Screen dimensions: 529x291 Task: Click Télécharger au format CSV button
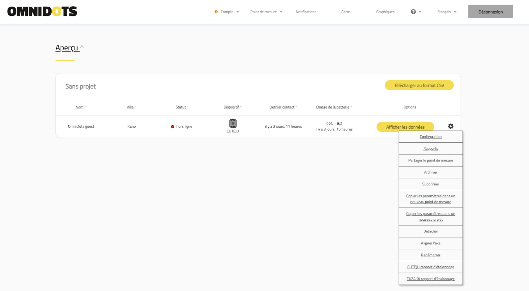419,86
